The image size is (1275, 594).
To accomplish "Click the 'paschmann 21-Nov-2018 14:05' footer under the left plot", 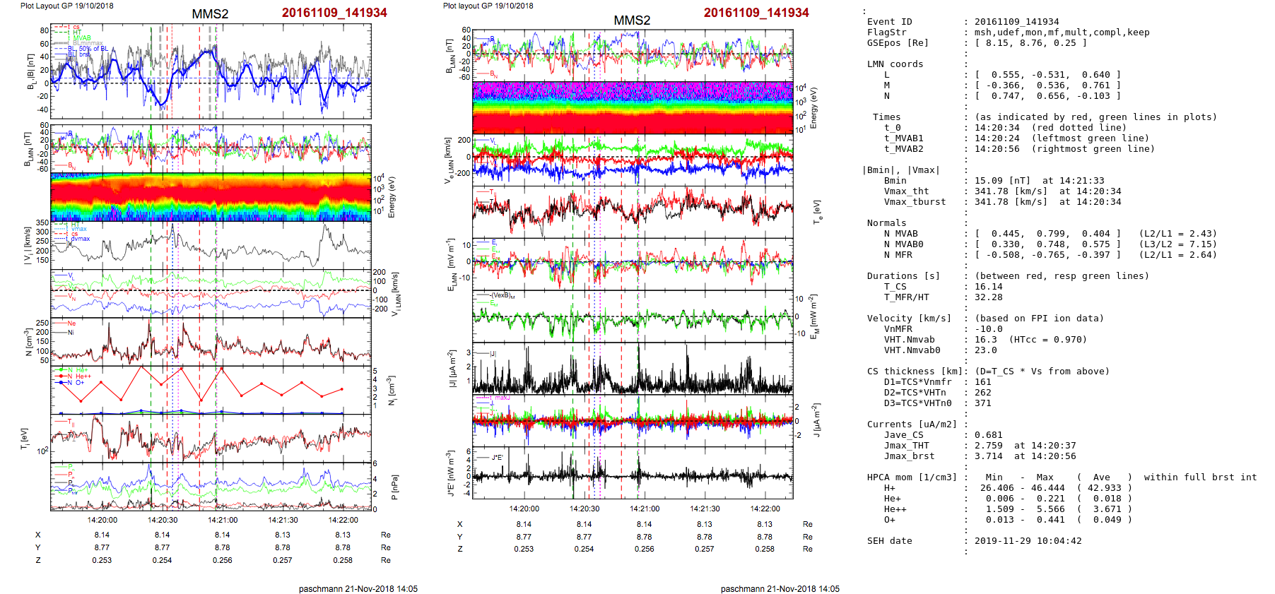I will pos(358,588).
